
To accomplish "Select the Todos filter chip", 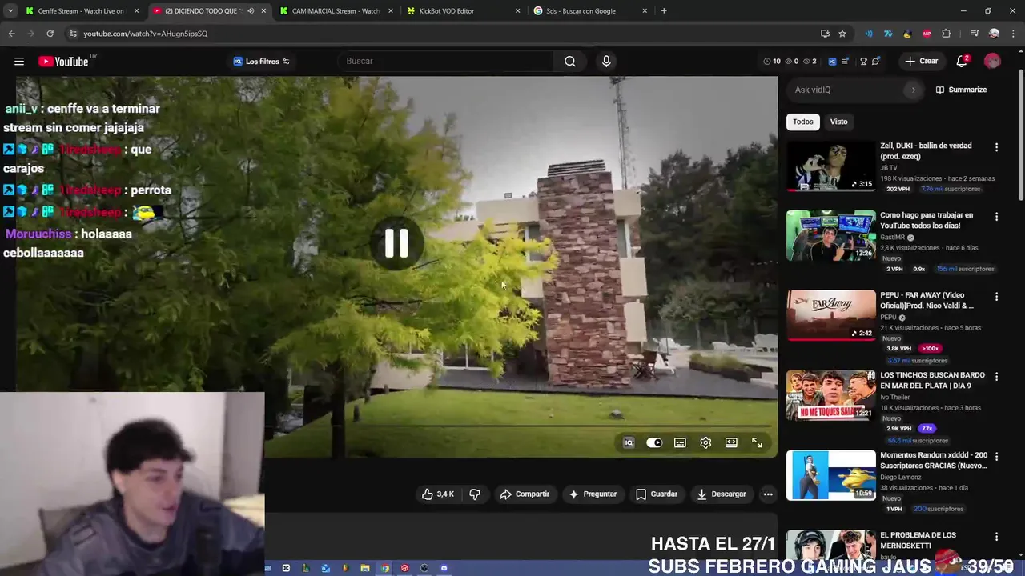I will pos(802,122).
